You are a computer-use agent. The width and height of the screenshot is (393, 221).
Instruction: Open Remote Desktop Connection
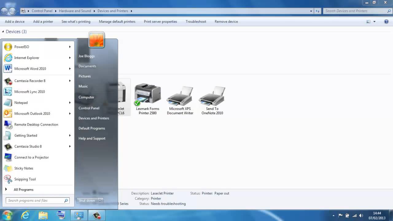[x=37, y=125]
